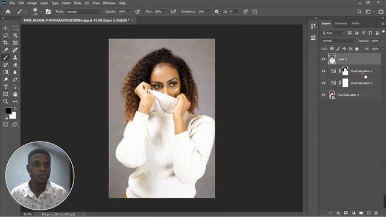This screenshot has width=386, height=217.
Task: Hide the Hue/Saturation 2 layer
Action: pyautogui.click(x=324, y=83)
